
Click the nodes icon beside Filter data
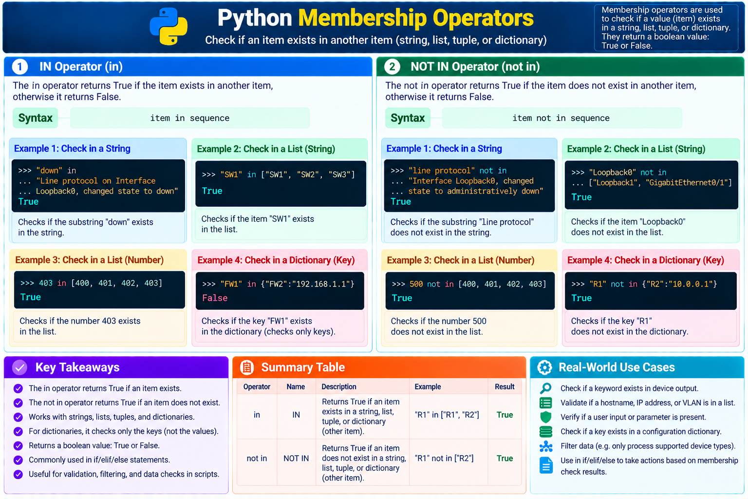point(546,446)
